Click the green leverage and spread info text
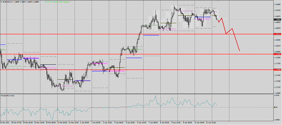Image resolution: width=282 pixels, height=125 pixels. [x=58, y=2]
